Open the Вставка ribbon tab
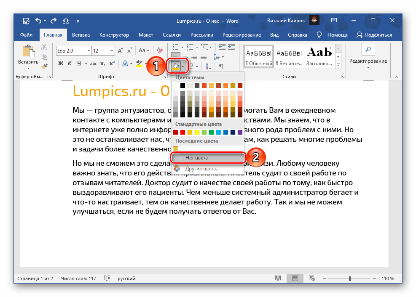 [x=81, y=35]
